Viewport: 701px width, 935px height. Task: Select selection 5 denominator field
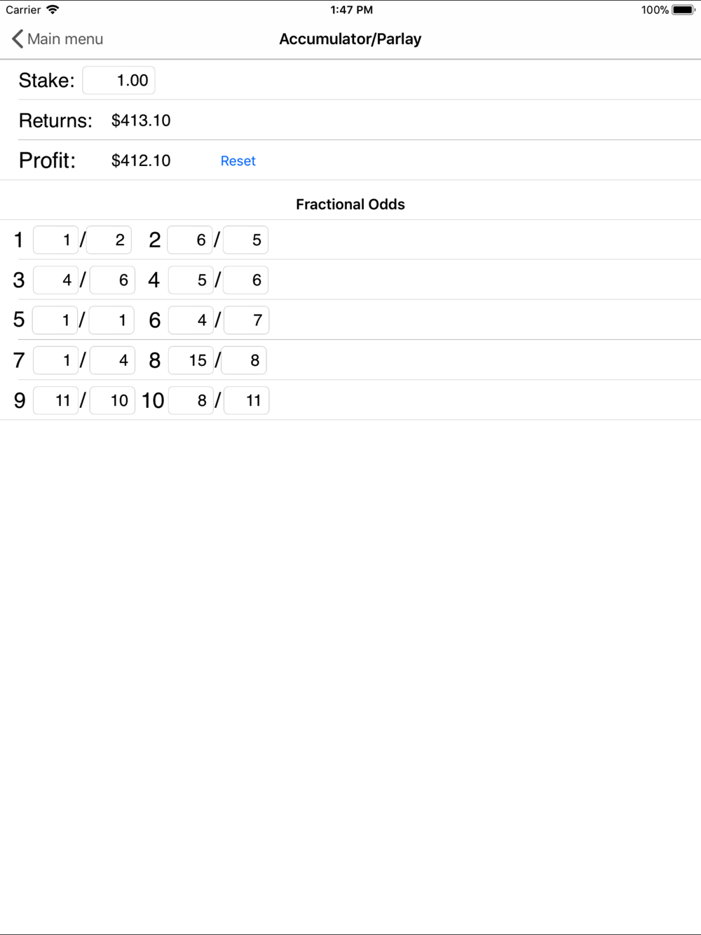[111, 320]
